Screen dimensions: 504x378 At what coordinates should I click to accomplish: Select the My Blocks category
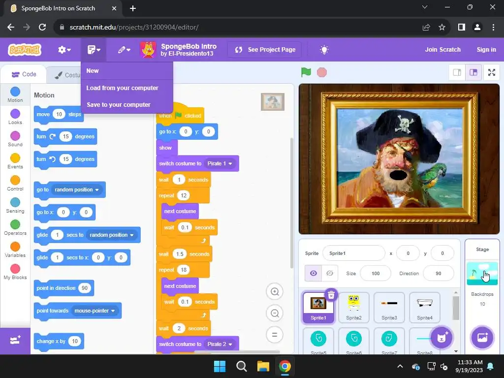click(x=15, y=272)
